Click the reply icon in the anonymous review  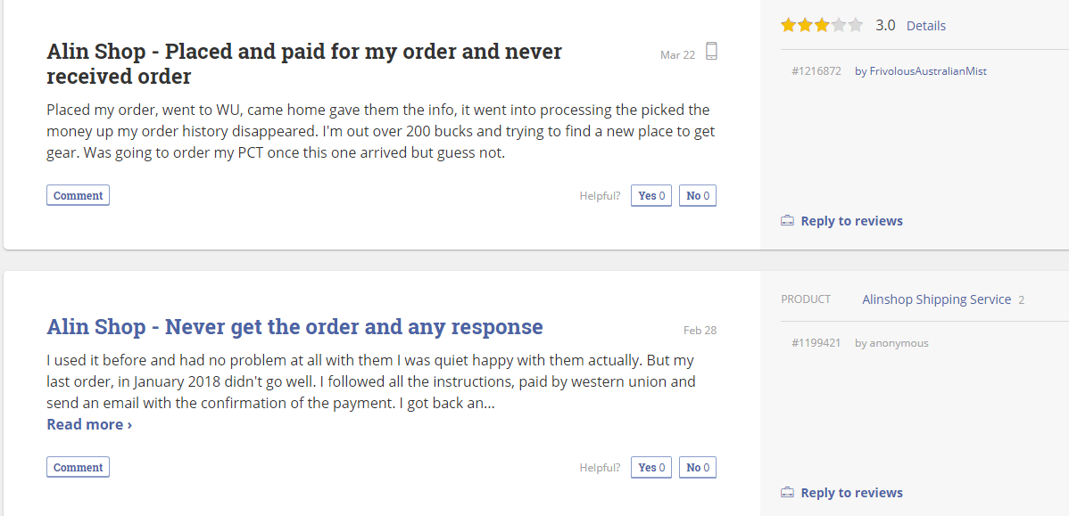[x=787, y=493]
